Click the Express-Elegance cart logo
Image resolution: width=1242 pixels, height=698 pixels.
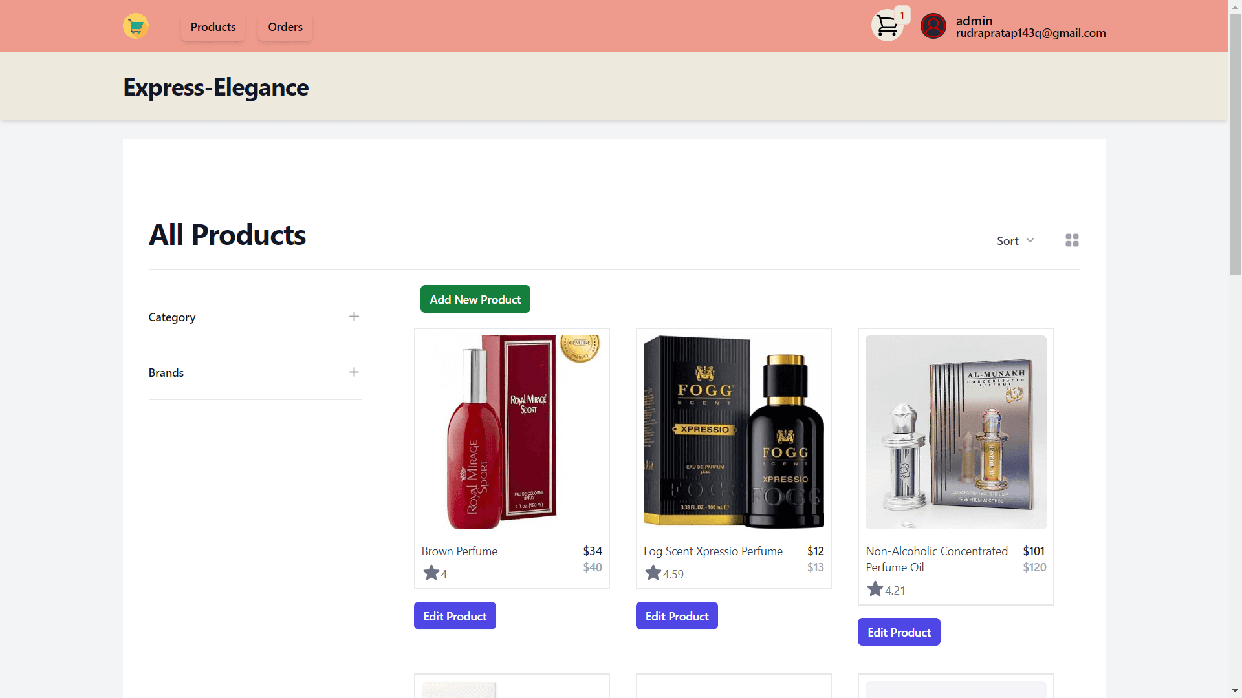click(136, 26)
